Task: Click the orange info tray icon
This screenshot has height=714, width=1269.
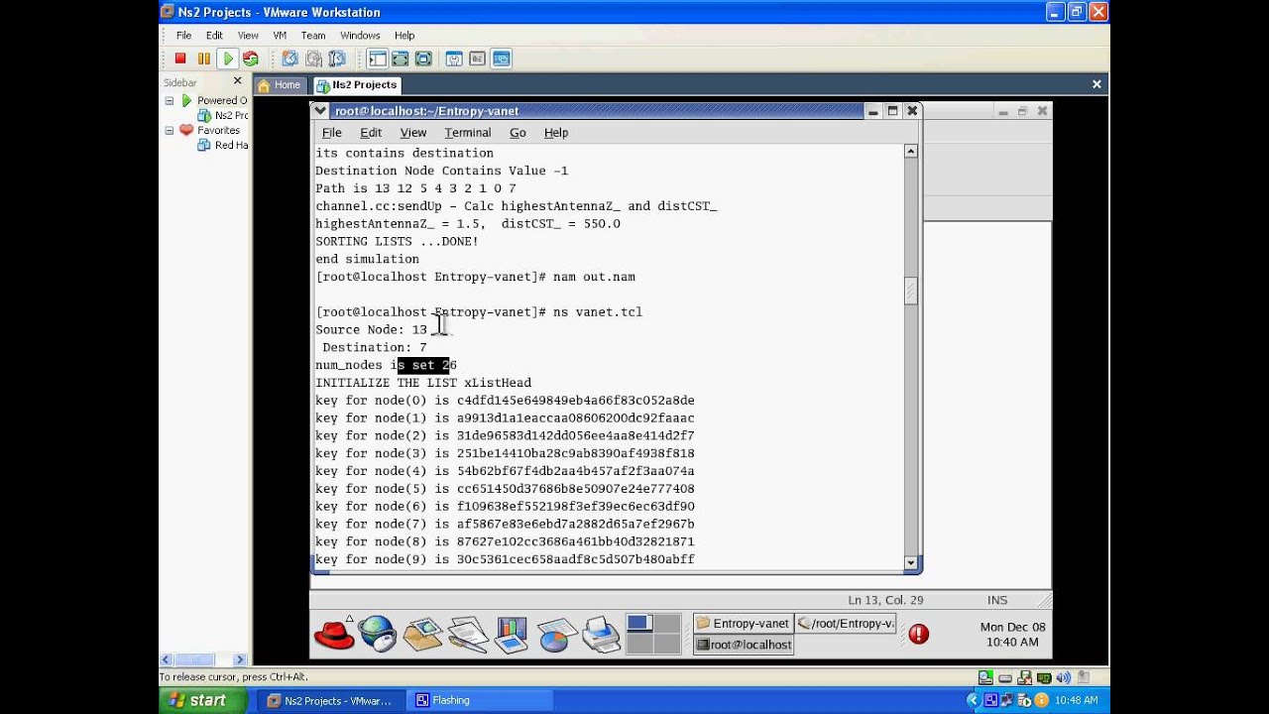Action: pyautogui.click(x=1041, y=700)
